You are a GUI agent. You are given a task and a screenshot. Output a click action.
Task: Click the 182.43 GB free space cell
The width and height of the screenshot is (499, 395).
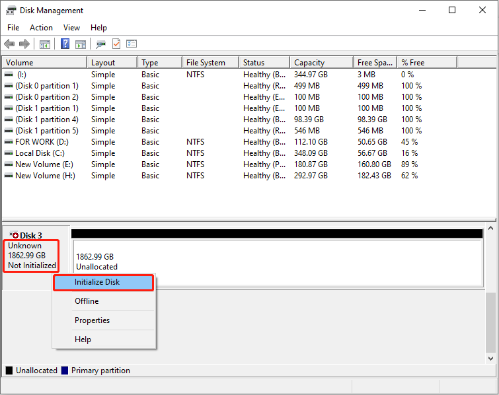[x=374, y=176]
